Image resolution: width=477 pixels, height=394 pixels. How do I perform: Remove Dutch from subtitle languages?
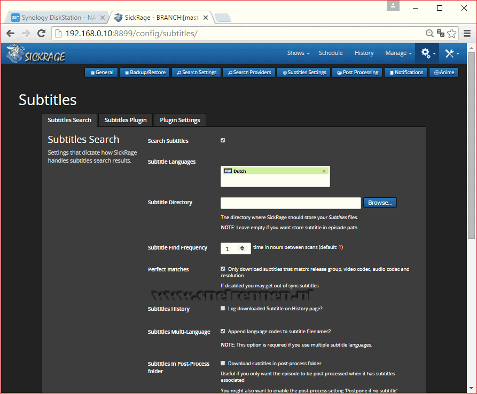point(324,171)
